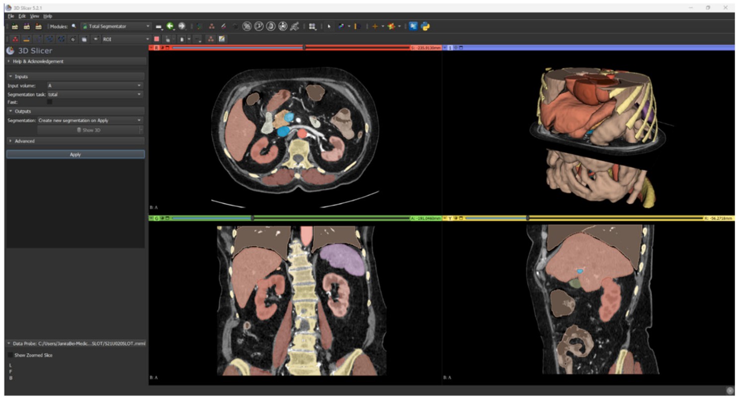Viewport: 739px width, 400px height.
Task: Click the pink square icon beside ROI
Action: pos(157,39)
